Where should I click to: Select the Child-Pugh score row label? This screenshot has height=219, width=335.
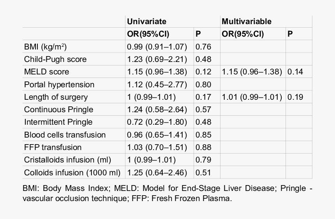55,59
